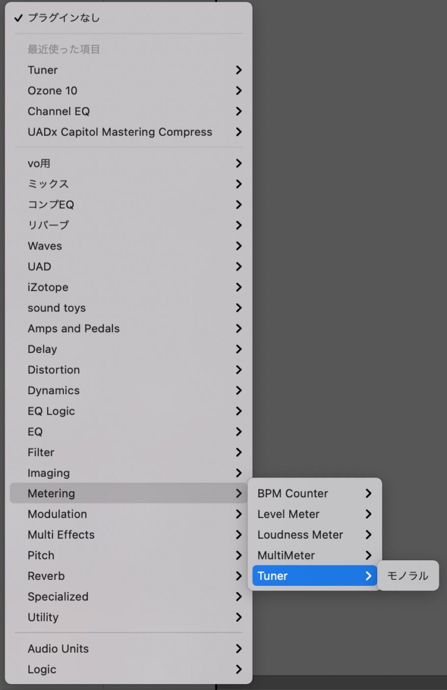Open the iZotope plugin folder

[x=48, y=287]
